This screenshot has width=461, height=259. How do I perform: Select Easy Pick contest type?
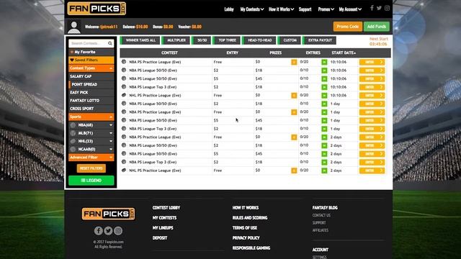(91, 93)
